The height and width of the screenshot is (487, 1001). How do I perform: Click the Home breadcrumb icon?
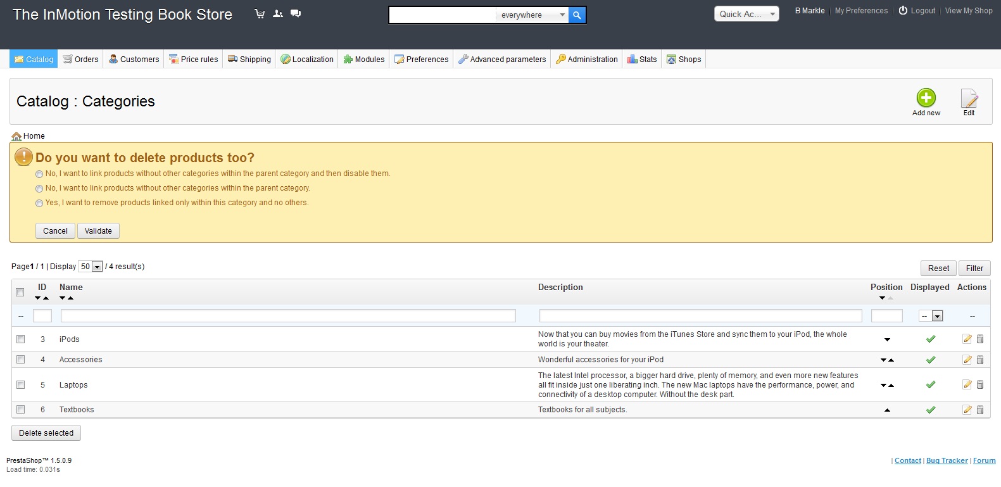16,136
